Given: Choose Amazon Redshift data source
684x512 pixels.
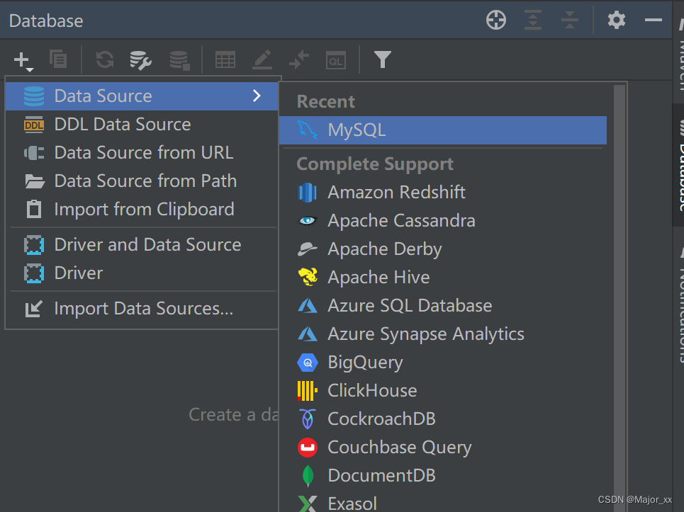Looking at the screenshot, I should pyautogui.click(x=443, y=192).
